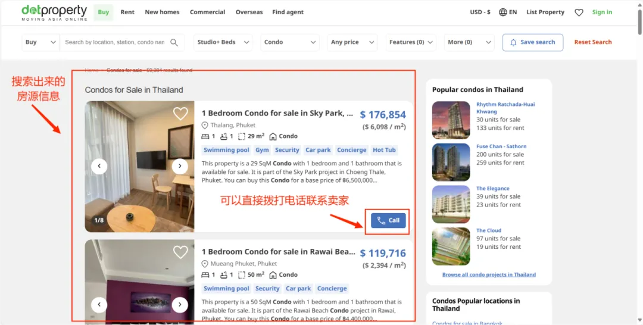Favorite the Rawai Beach condo listing

tap(180, 252)
